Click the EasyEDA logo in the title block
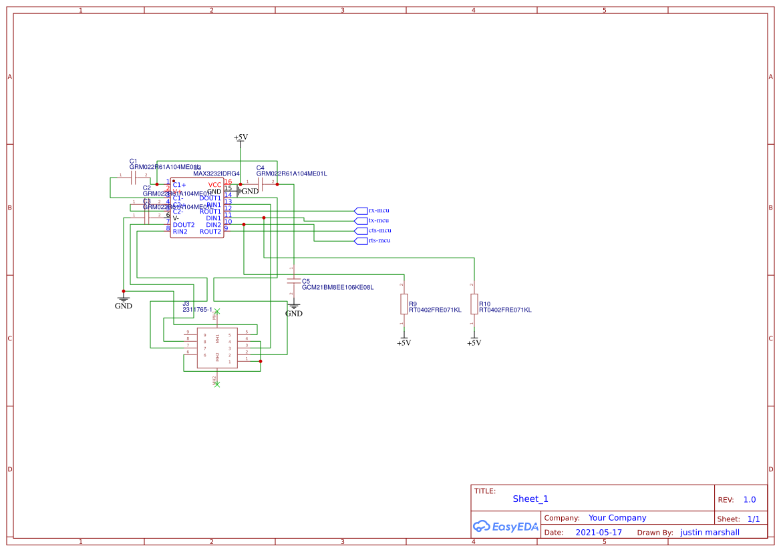781x552 pixels. tap(506, 527)
